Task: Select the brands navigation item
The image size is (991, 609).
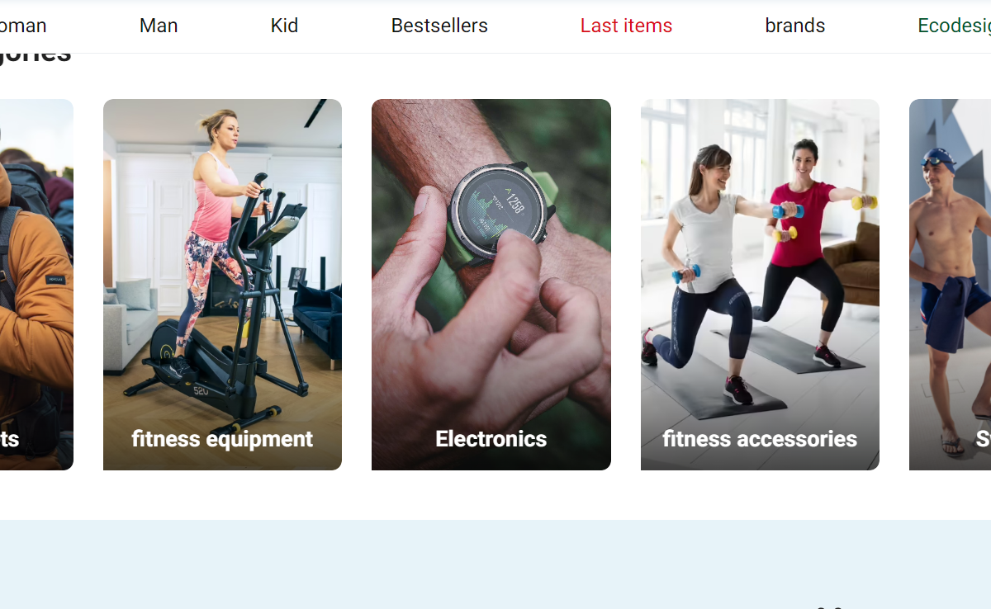Action: pyautogui.click(x=795, y=26)
